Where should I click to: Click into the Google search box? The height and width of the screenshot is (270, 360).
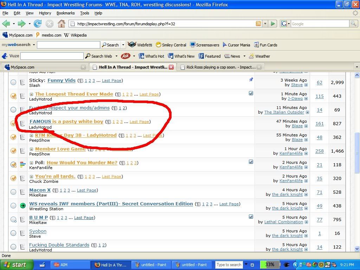(x=320, y=24)
